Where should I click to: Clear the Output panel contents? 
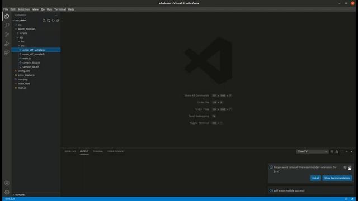332,151
